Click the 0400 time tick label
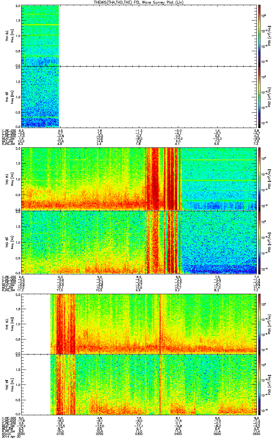Viewport: 274px width, 439px height. 178,434
